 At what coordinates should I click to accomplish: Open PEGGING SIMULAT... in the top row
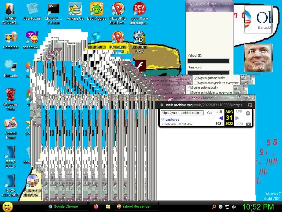(118, 13)
